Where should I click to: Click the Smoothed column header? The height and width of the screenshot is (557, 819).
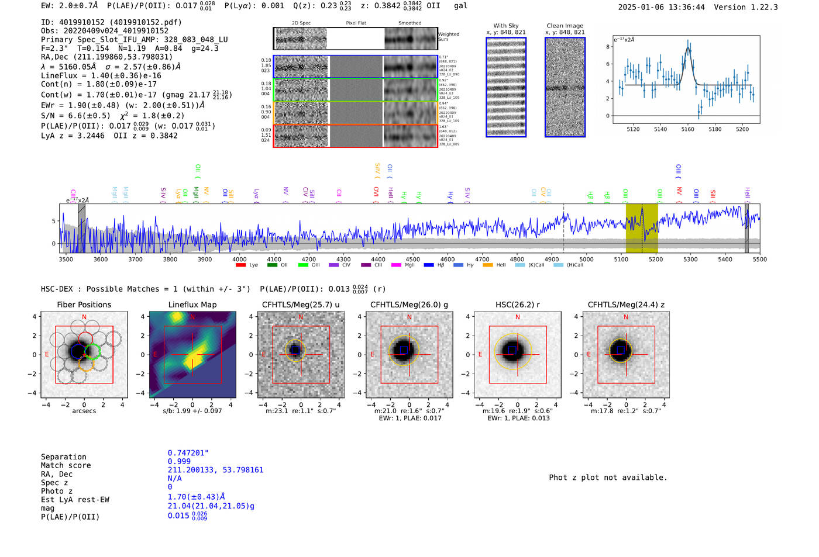tap(409, 23)
